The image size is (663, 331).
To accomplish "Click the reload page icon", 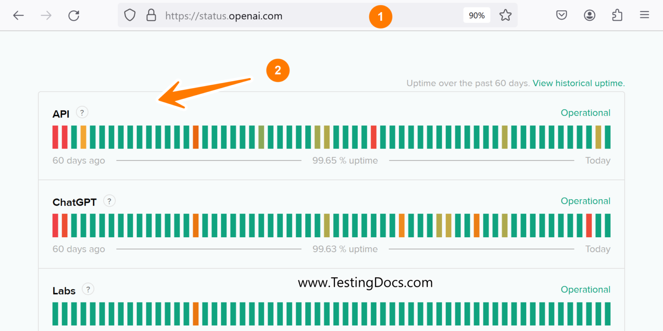I will click(74, 15).
